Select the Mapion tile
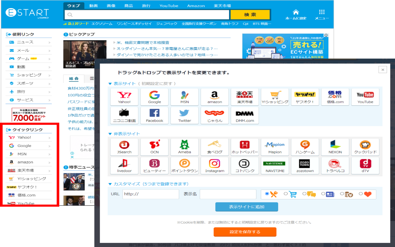The image size is (395, 247). tap(275, 147)
